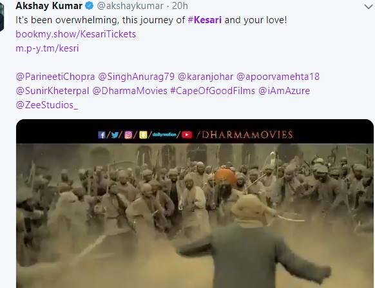Follow the bookmy.show/KesariTickets link

(x=75, y=34)
